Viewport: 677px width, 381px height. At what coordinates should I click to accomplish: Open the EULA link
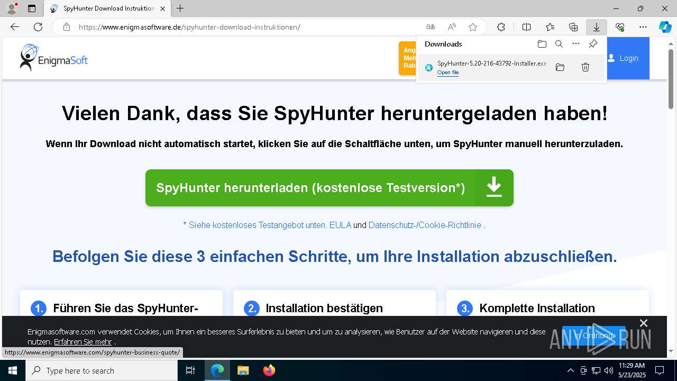pyautogui.click(x=340, y=225)
